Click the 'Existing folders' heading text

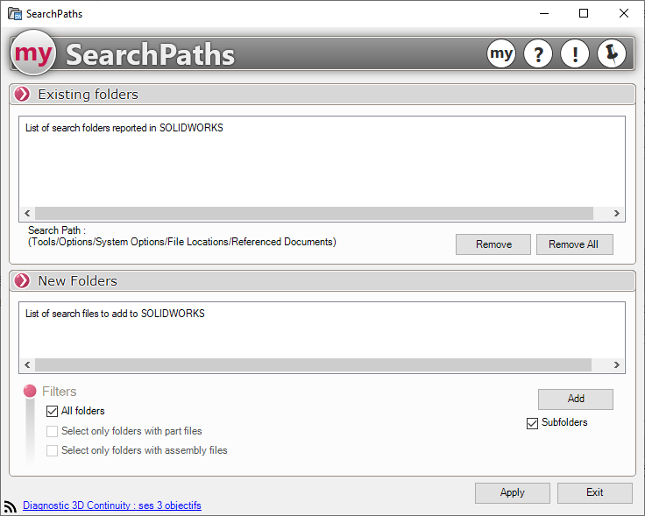[88, 94]
